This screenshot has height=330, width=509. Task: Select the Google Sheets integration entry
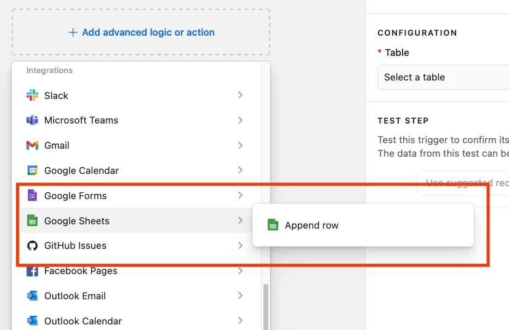click(x=137, y=221)
